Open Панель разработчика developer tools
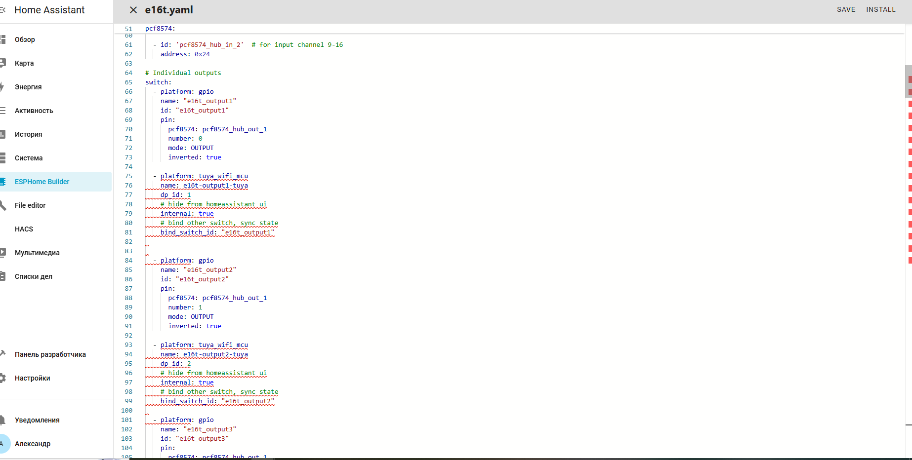This screenshot has width=912, height=460. coord(50,354)
